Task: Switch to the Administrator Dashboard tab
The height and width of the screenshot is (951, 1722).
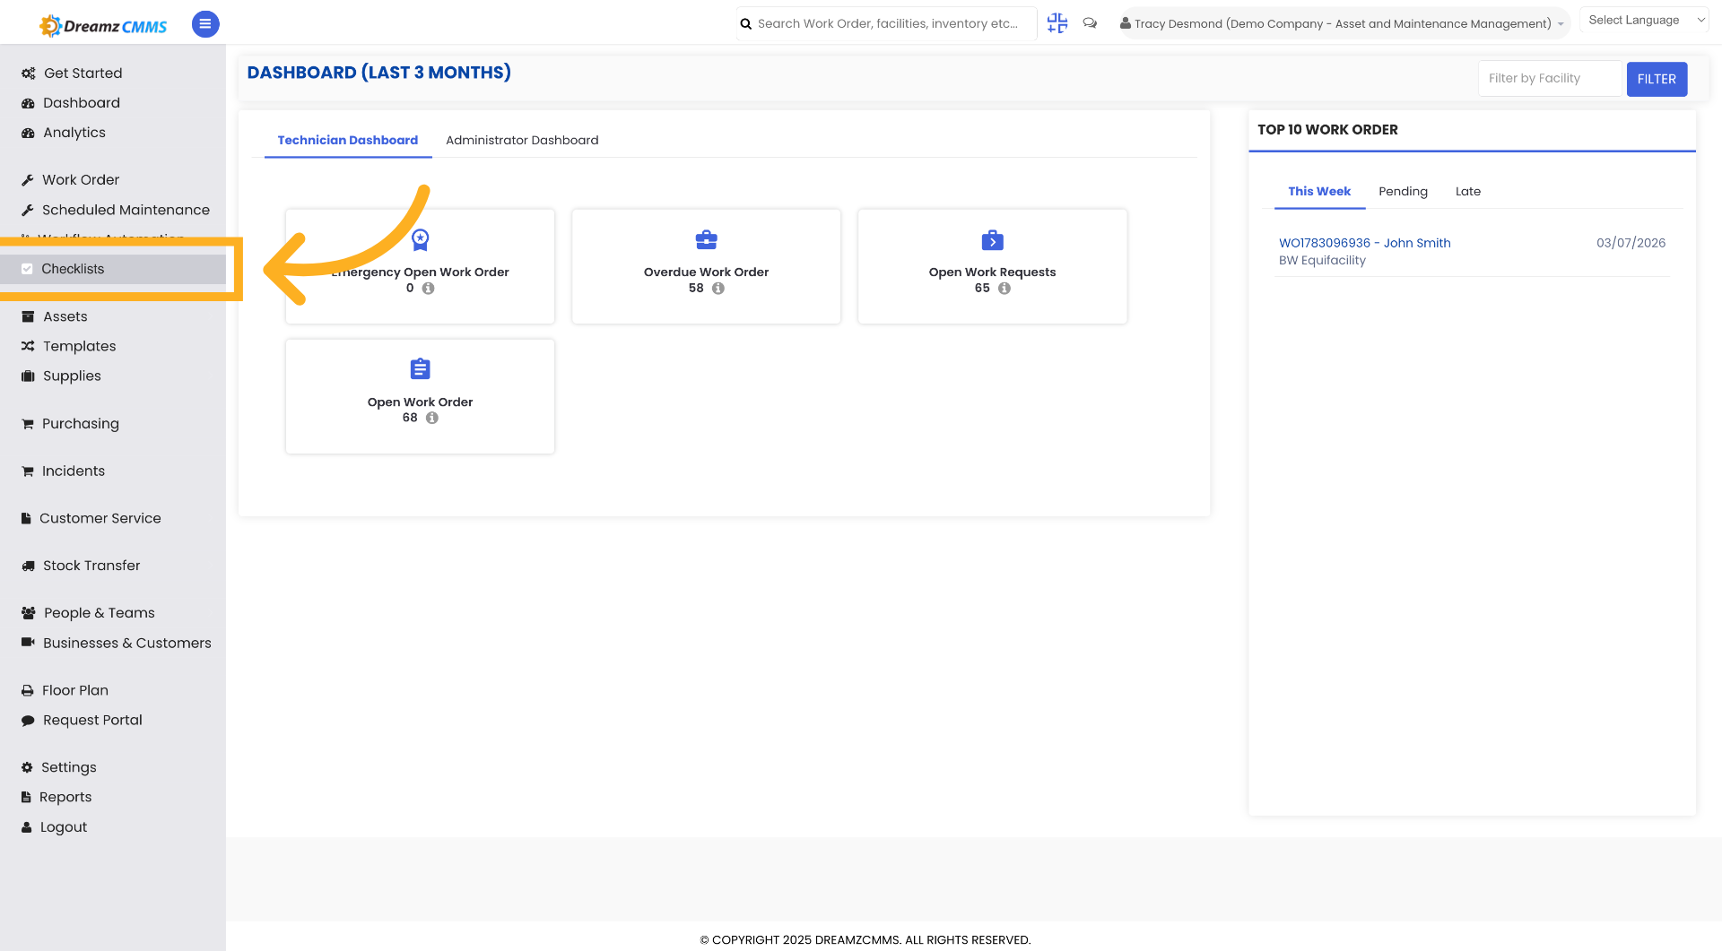Action: [522, 140]
